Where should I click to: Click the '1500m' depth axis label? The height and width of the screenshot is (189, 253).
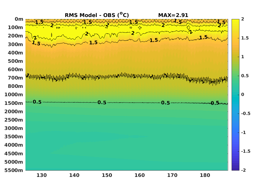point(14,103)
